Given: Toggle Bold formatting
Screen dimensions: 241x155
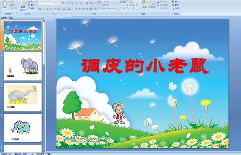Looking at the screenshot, I should pyautogui.click(x=40, y=9).
